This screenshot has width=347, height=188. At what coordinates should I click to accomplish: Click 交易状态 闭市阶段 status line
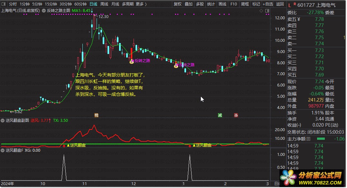click(x=316, y=132)
